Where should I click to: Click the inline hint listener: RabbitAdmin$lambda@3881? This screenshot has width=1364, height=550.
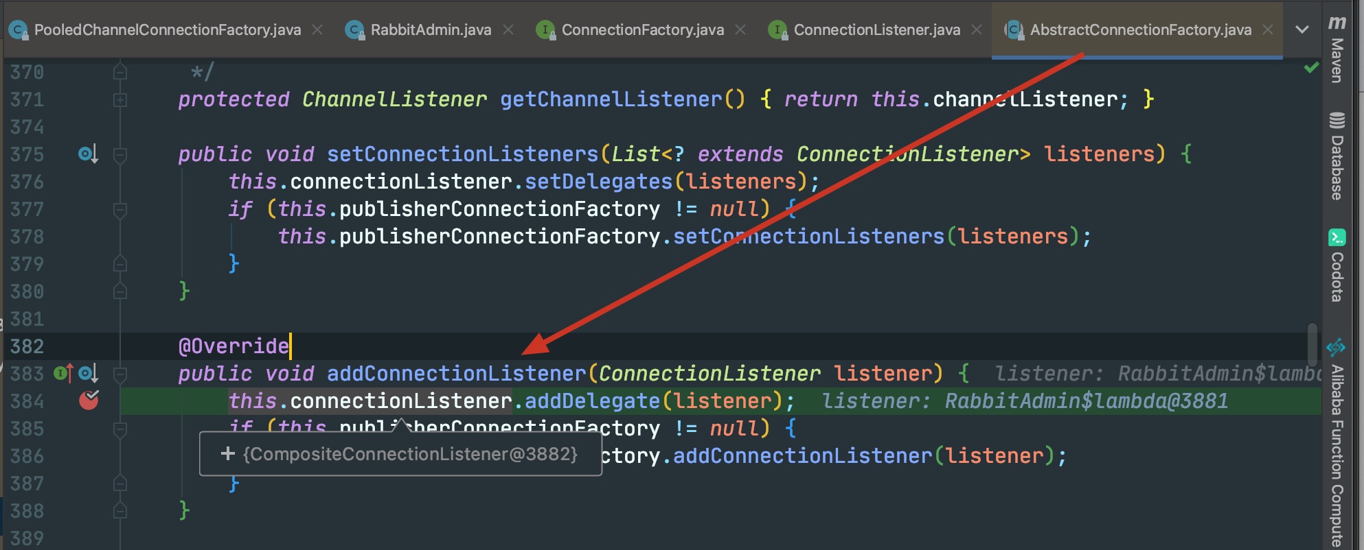pyautogui.click(x=1025, y=400)
